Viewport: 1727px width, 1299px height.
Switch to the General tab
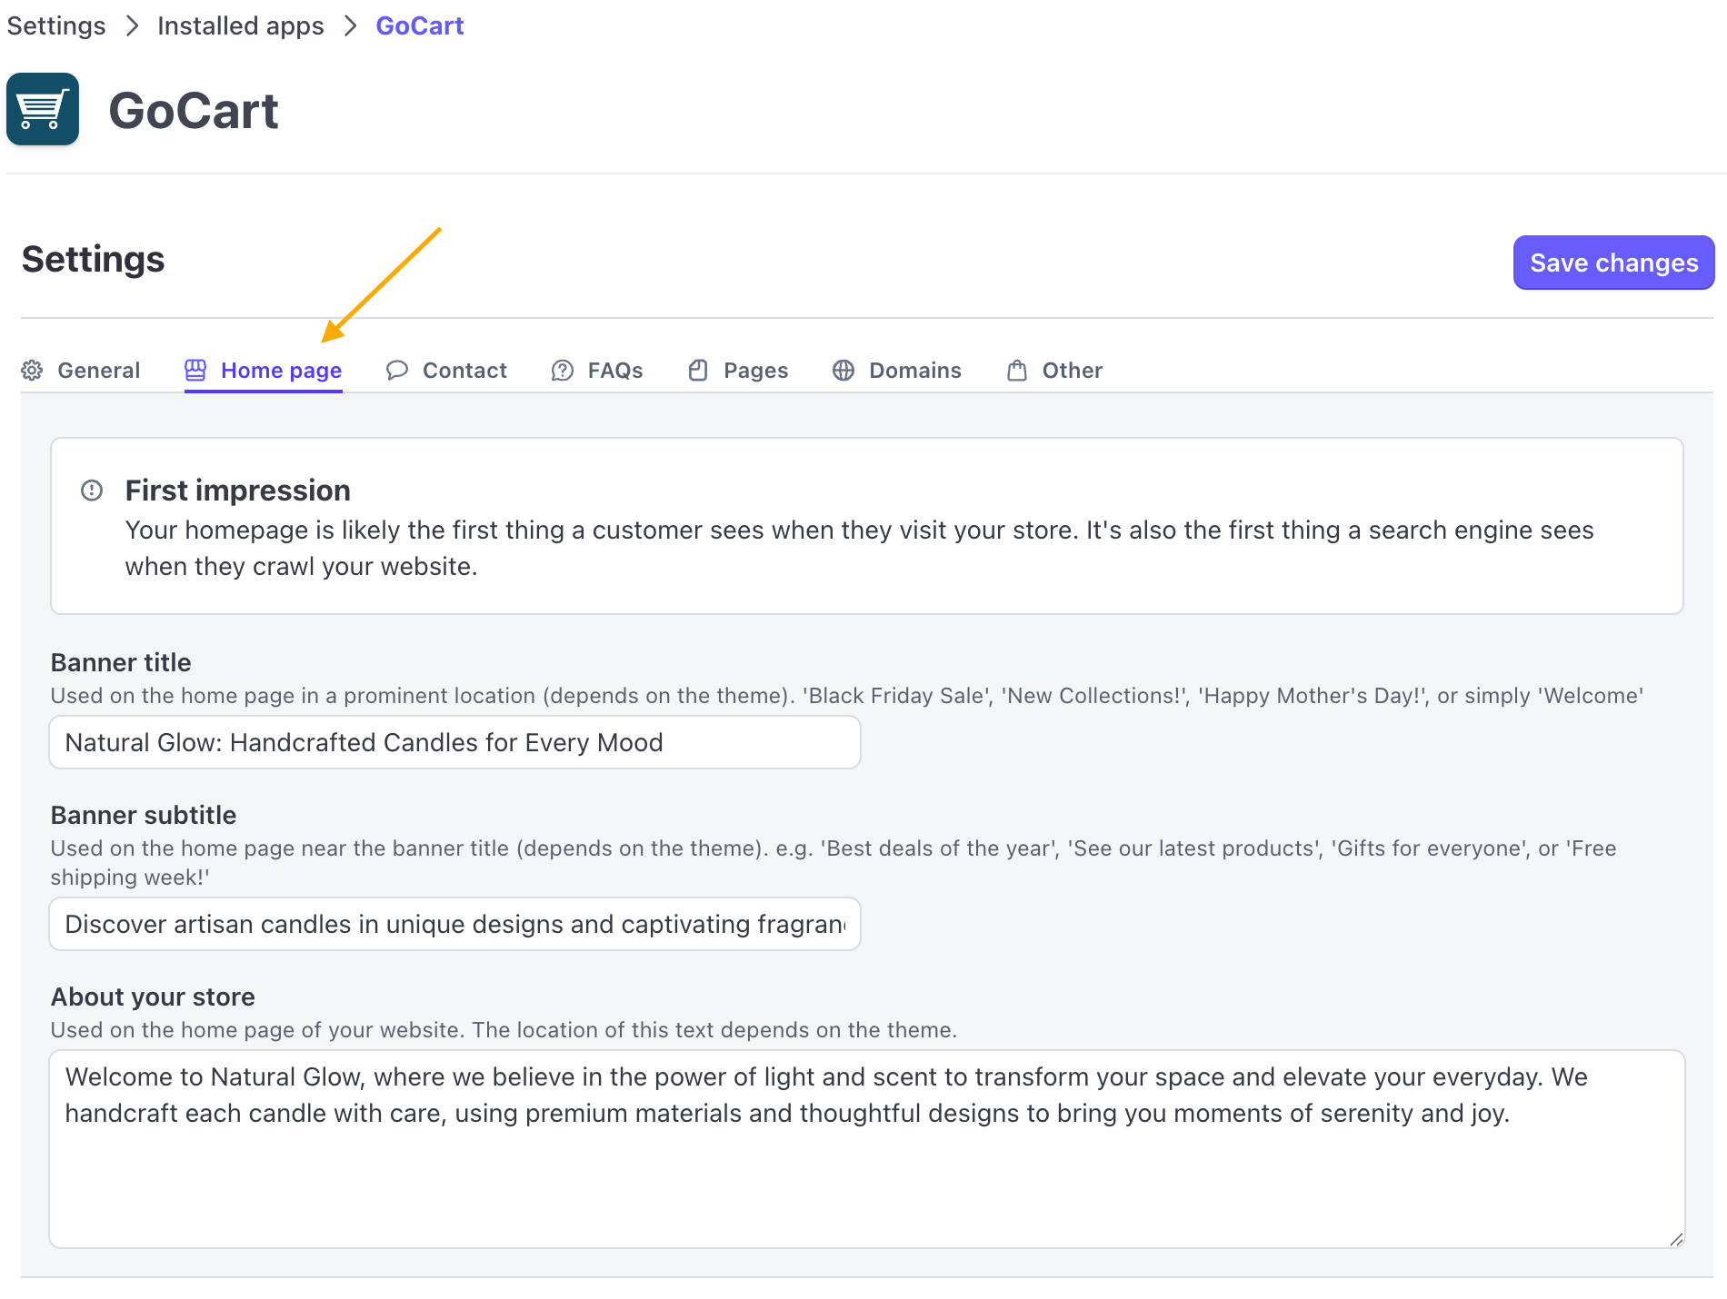[x=98, y=371]
